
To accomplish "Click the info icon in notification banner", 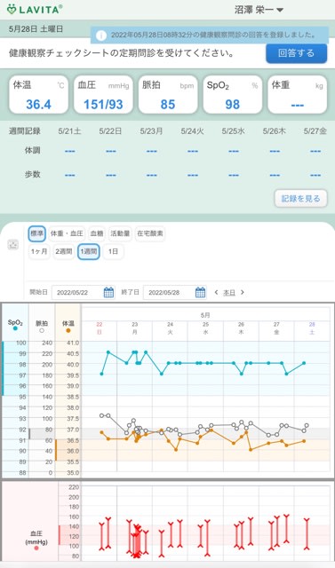I will [100, 35].
